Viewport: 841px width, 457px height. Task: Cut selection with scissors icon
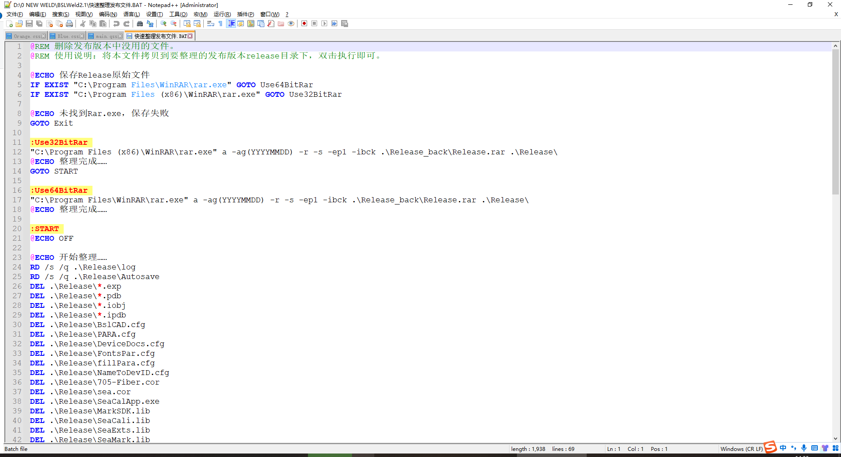click(82, 24)
